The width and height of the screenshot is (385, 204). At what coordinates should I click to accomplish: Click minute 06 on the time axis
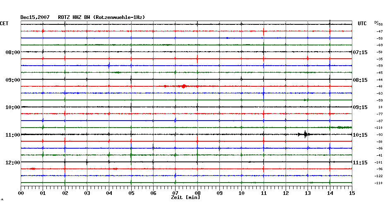154,193
